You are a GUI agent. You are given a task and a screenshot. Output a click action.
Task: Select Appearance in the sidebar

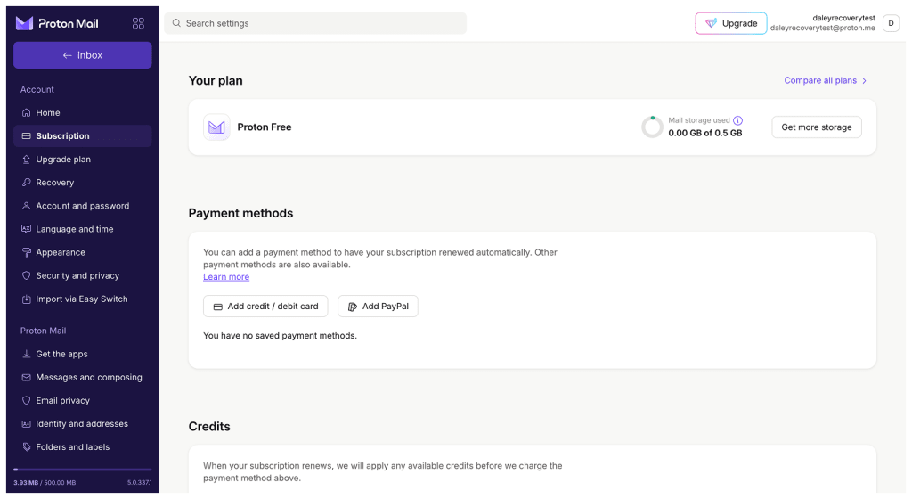pos(83,252)
